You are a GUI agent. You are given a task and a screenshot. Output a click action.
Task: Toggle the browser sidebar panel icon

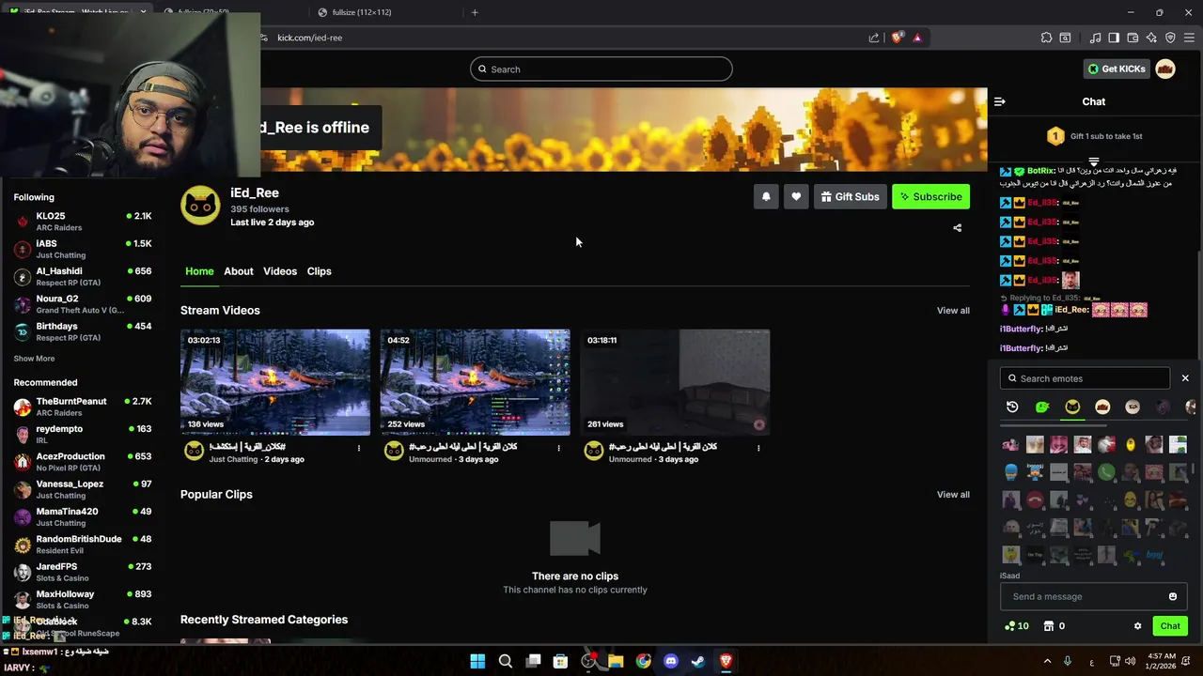click(1114, 38)
